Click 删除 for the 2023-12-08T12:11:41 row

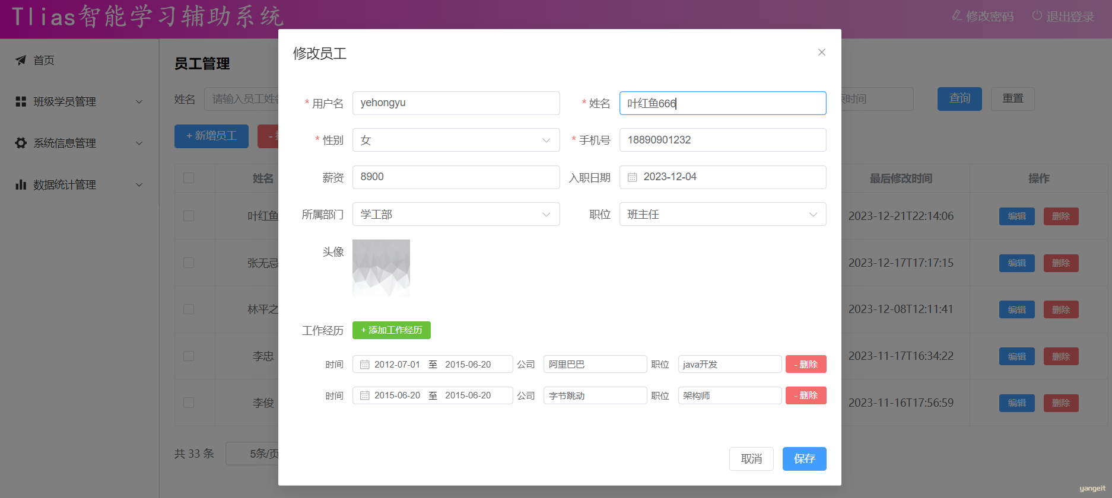1061,309
